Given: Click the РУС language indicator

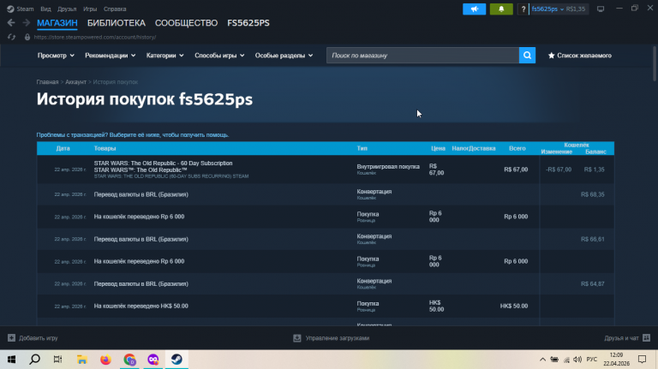Looking at the screenshot, I should point(592,360).
